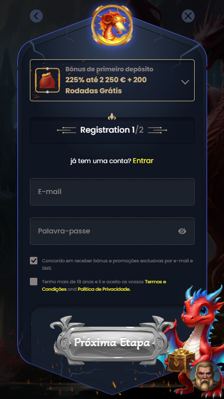Image resolution: width=224 pixels, height=399 pixels.
Task: Close the registration dialog with X
Action: coord(188,16)
